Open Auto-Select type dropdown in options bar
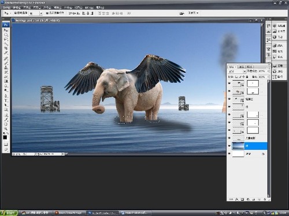 36,13
